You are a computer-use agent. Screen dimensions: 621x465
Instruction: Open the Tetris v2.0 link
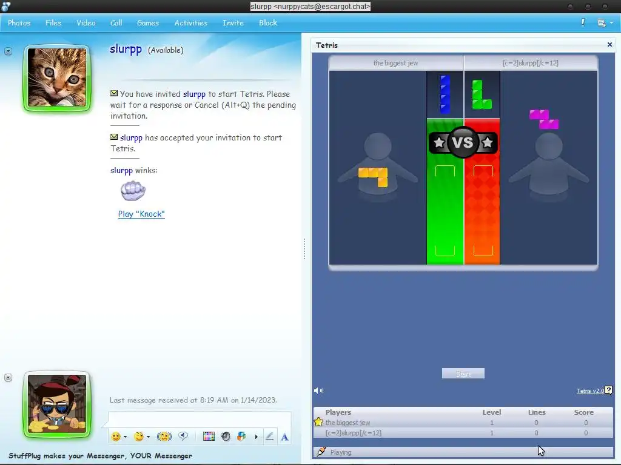click(590, 391)
